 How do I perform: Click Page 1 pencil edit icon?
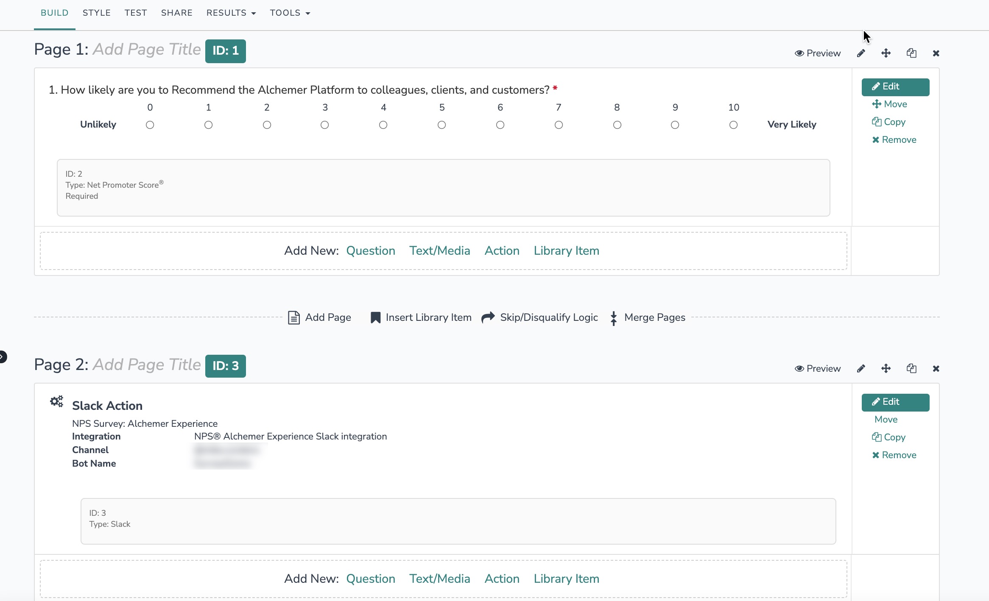(x=860, y=53)
